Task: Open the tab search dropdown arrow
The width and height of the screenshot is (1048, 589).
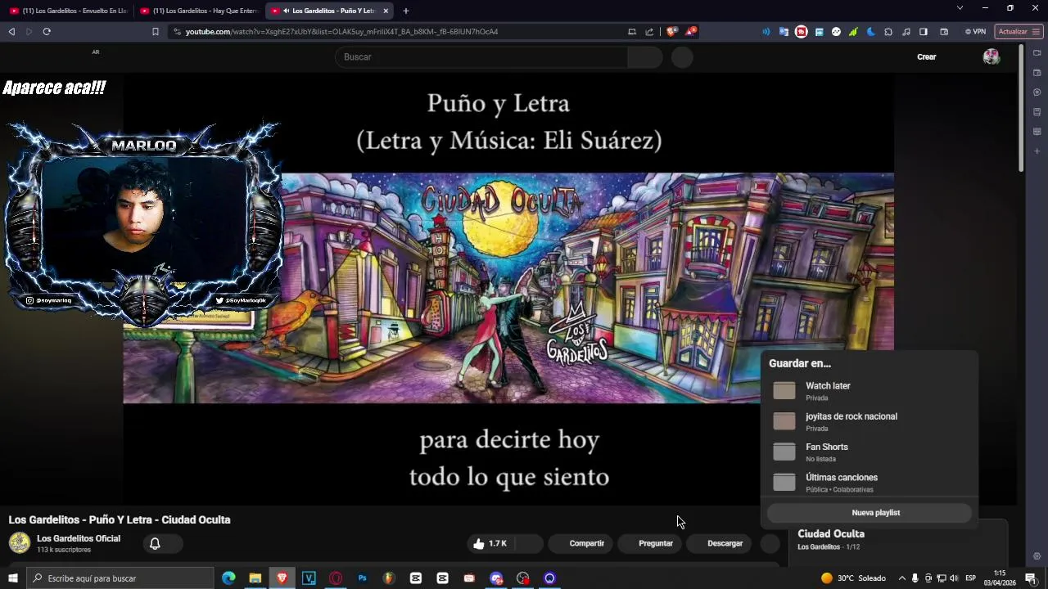Action: [x=960, y=8]
